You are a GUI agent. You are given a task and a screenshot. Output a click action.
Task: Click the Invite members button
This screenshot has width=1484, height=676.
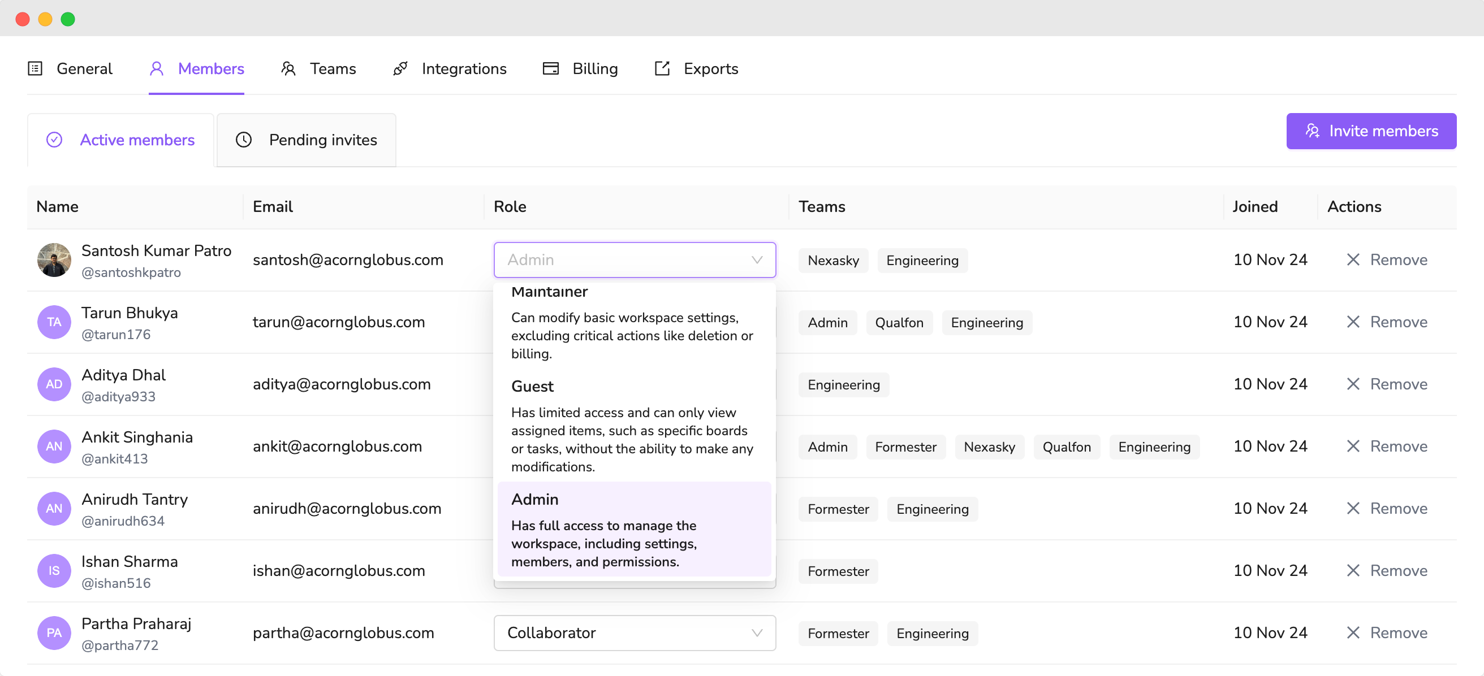tap(1371, 132)
